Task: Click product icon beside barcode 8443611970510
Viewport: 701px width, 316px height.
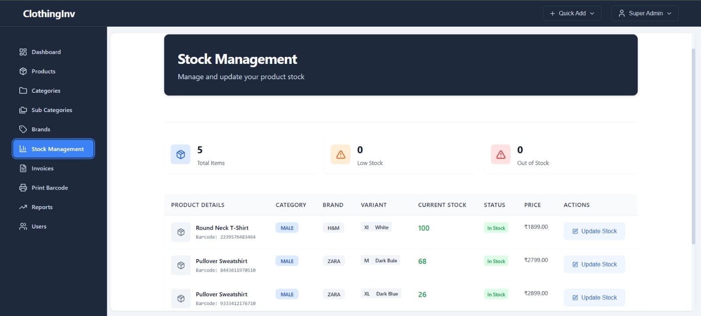Action: click(181, 265)
